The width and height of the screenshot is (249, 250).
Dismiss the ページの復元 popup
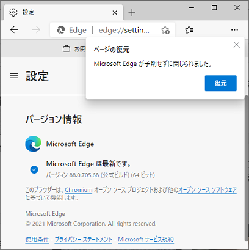click(x=237, y=45)
